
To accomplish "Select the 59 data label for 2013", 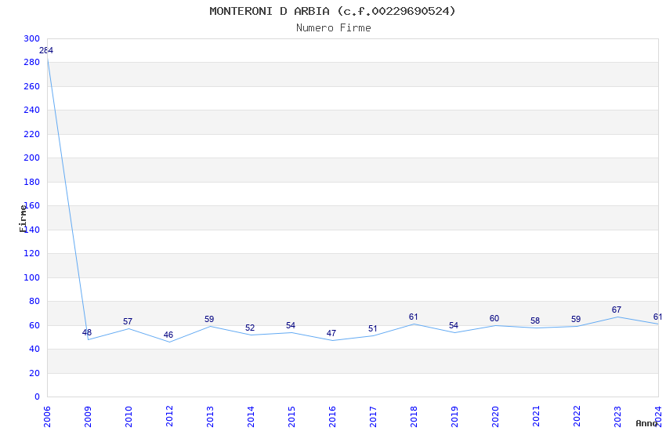I will coord(209,319).
